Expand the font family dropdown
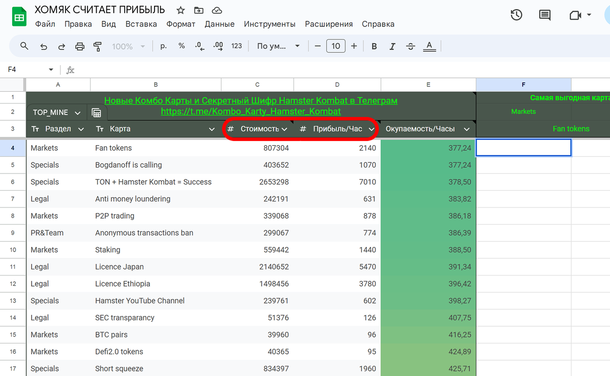The width and height of the screenshot is (610, 376). tap(278, 46)
